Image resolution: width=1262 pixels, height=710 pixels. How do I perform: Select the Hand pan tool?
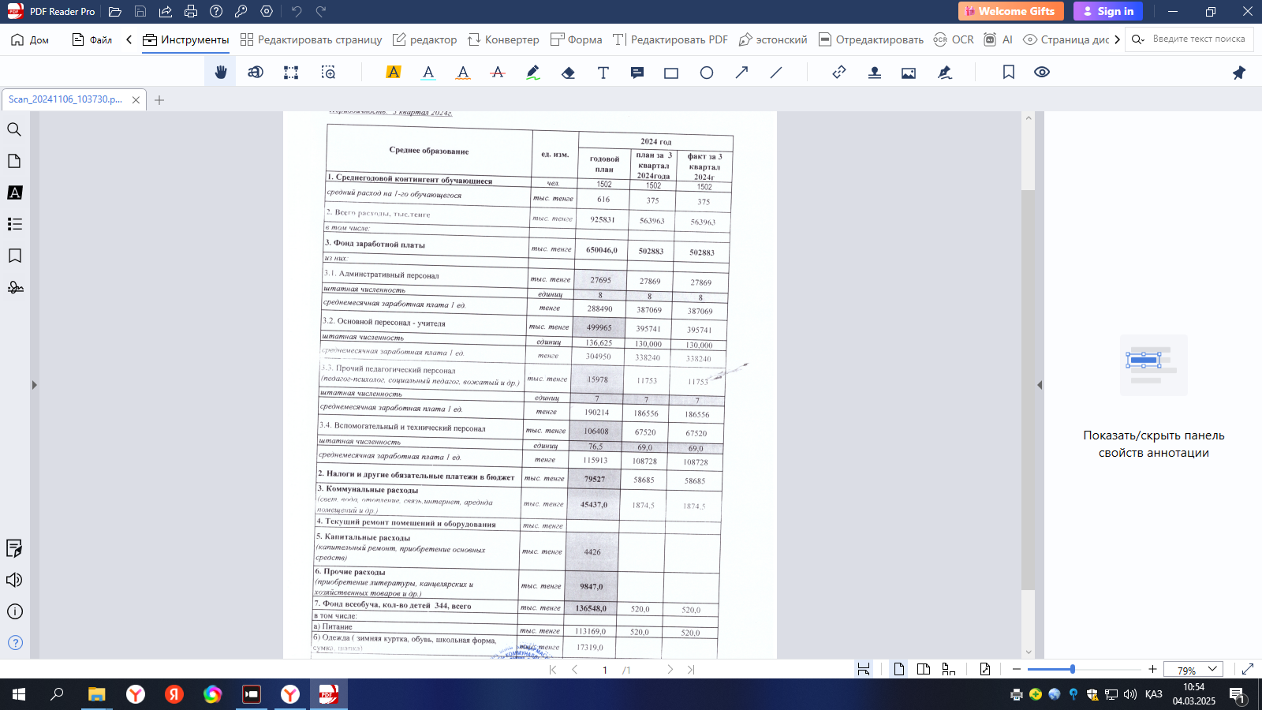point(221,73)
